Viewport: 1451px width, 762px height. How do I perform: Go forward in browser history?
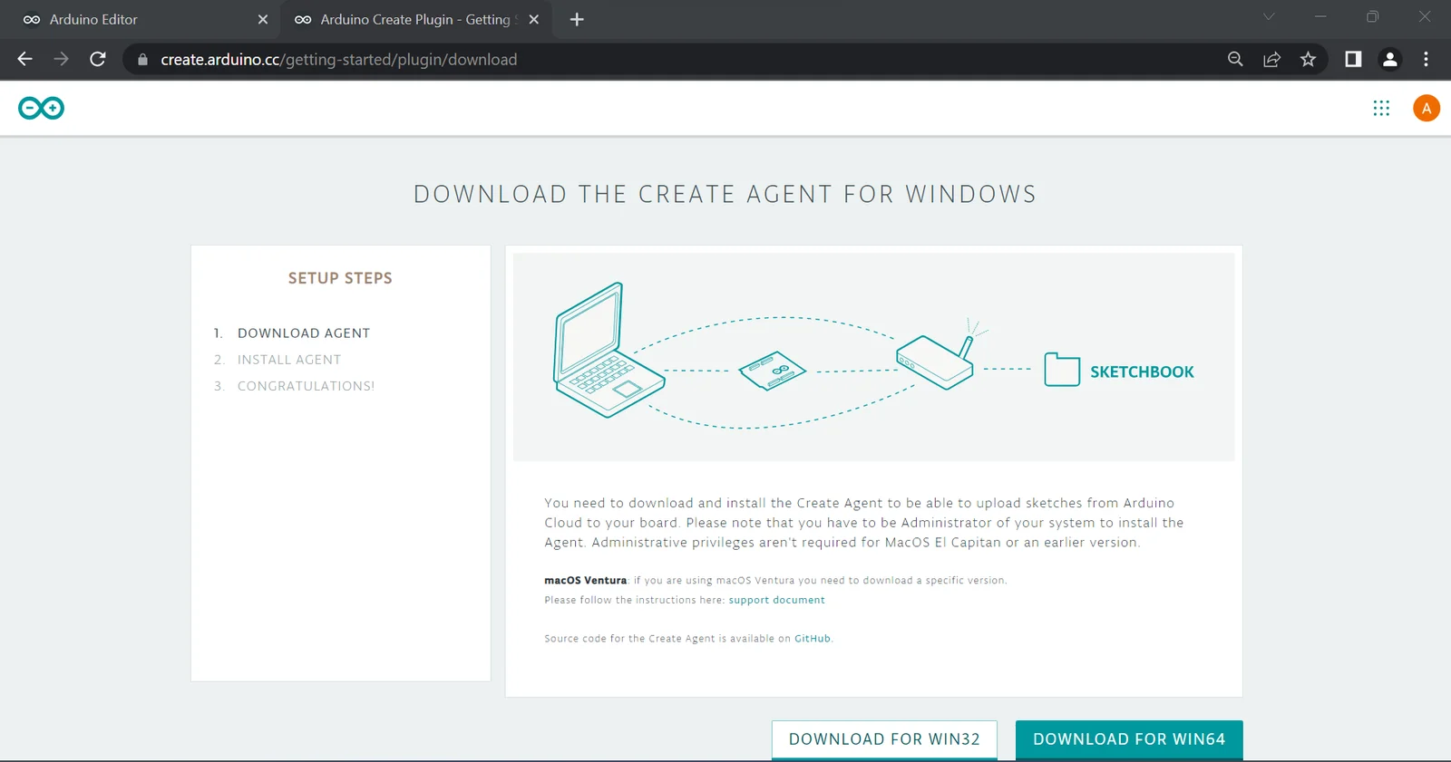pos(61,60)
